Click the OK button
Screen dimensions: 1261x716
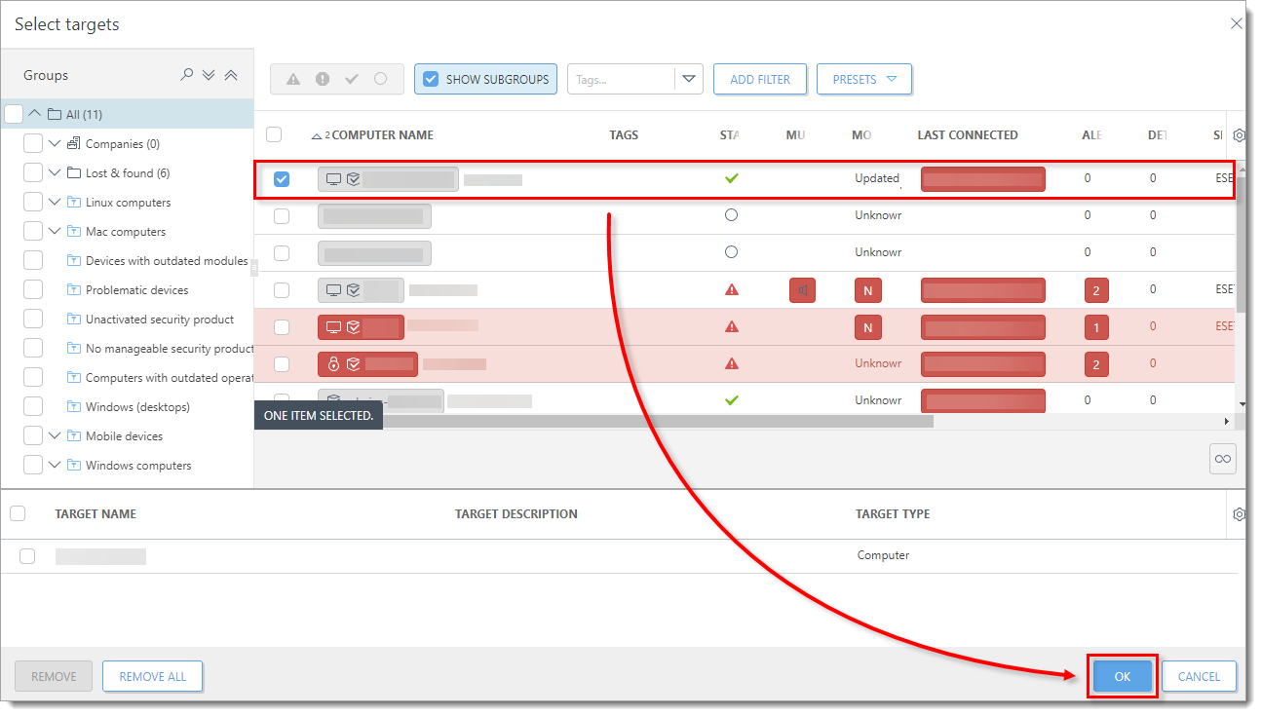pyautogui.click(x=1123, y=676)
